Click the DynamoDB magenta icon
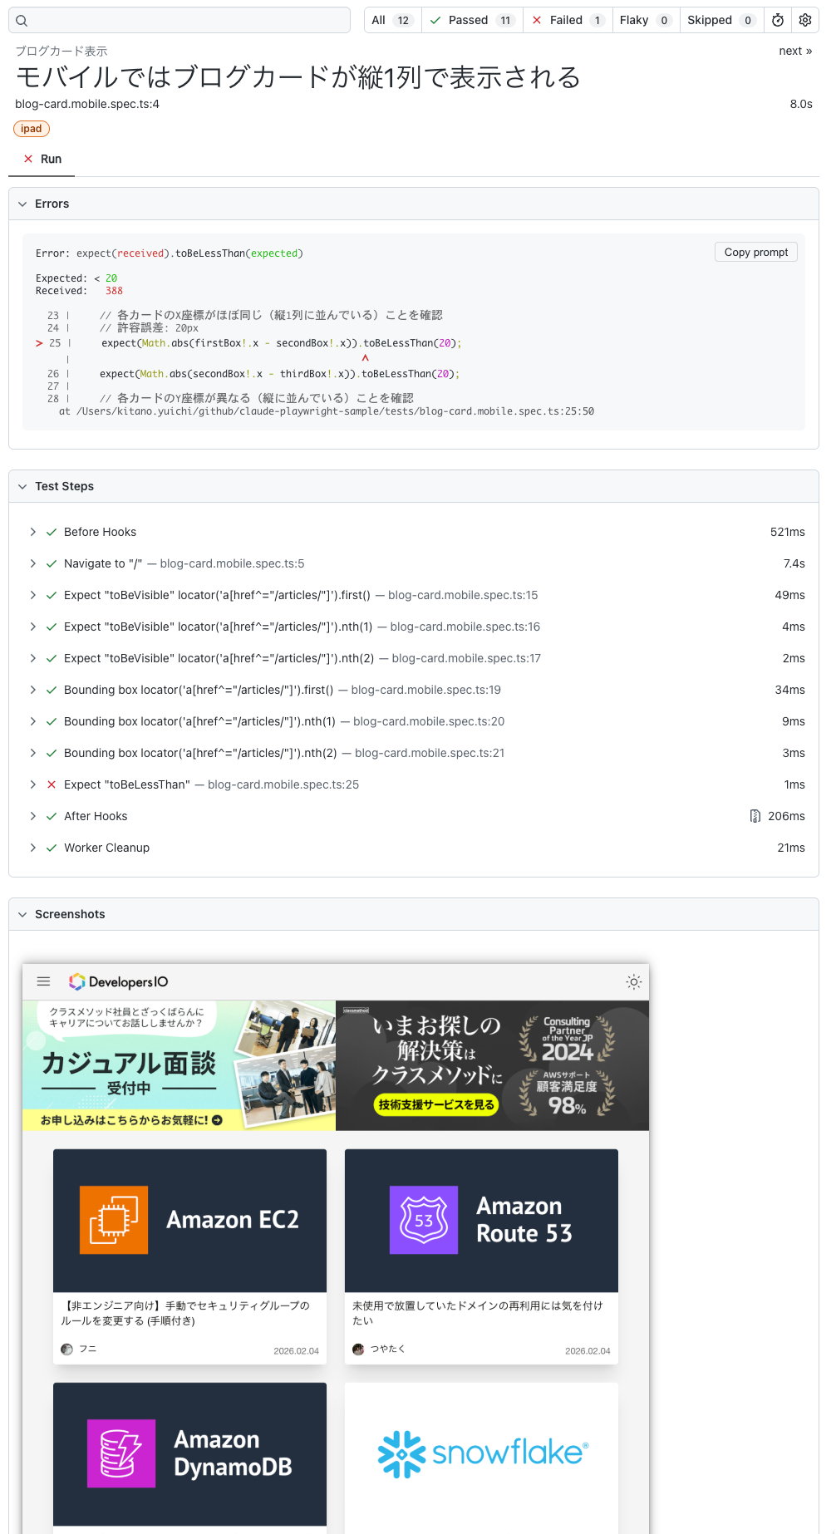The width and height of the screenshot is (836, 1534). (121, 1453)
